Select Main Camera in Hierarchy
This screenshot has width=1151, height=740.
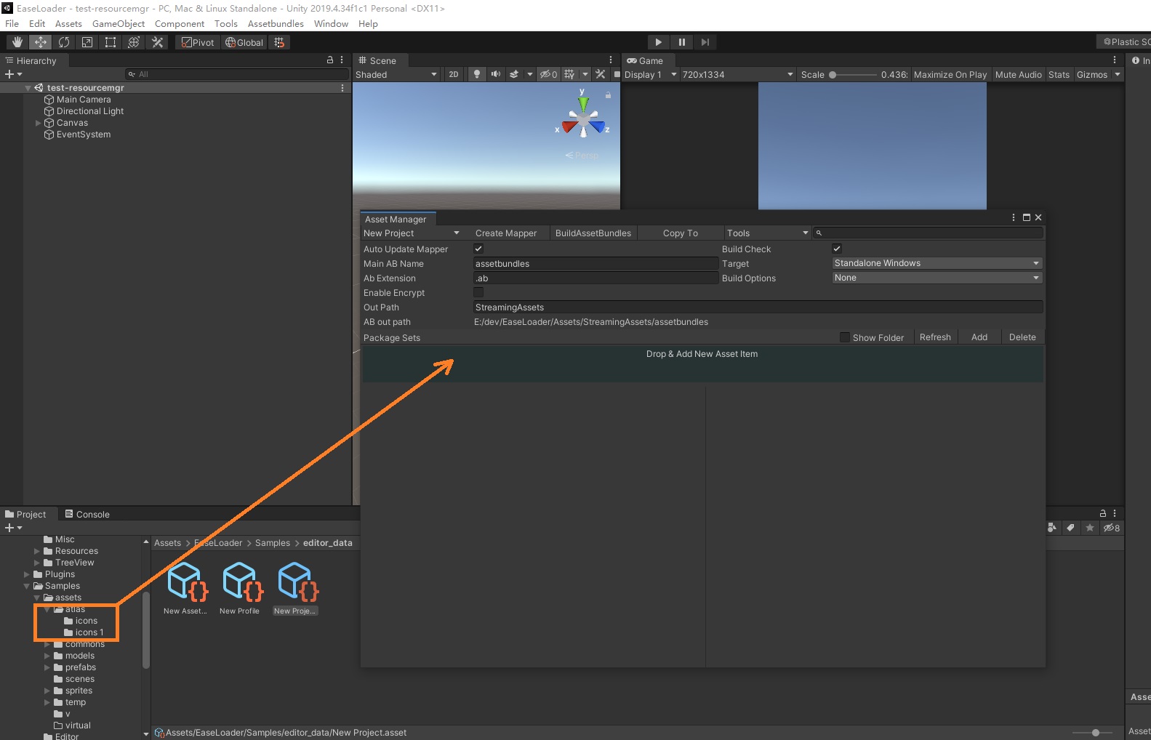[84, 100]
